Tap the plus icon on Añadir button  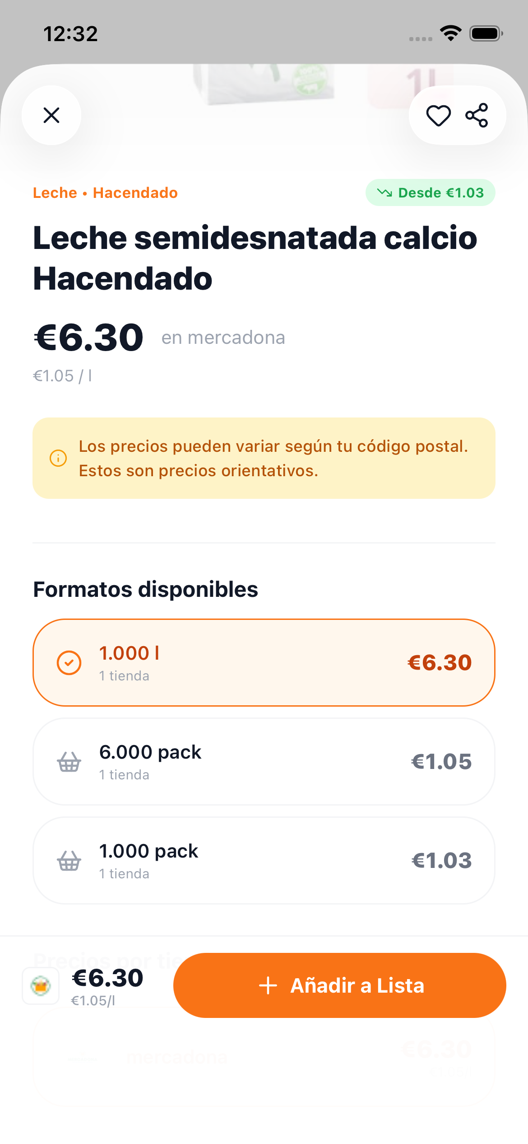[268, 985]
